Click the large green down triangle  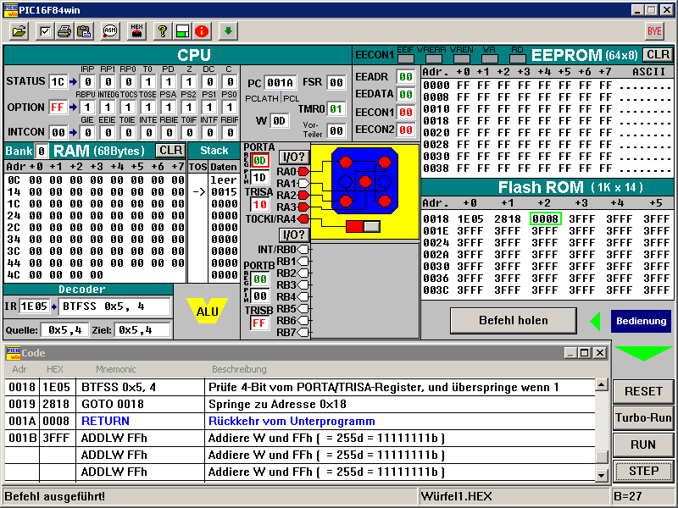(643, 354)
